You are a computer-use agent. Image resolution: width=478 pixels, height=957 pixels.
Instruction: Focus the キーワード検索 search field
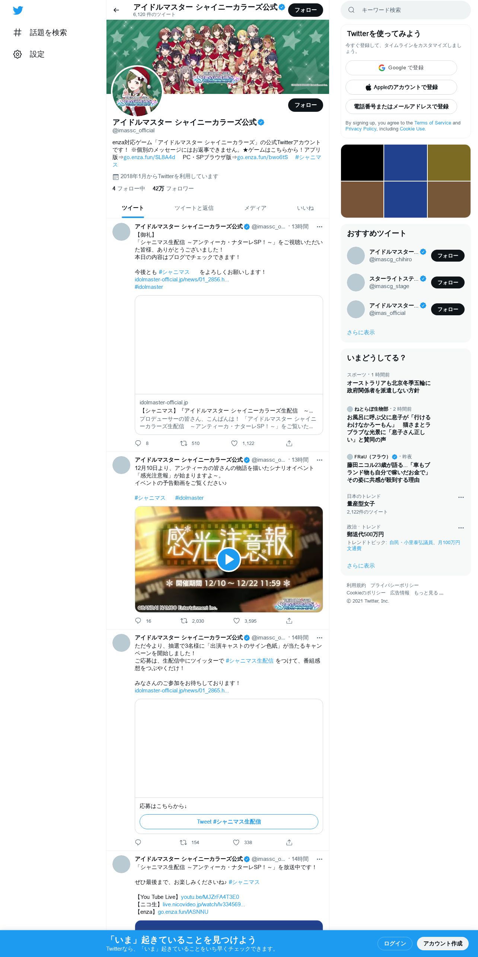pos(406,10)
